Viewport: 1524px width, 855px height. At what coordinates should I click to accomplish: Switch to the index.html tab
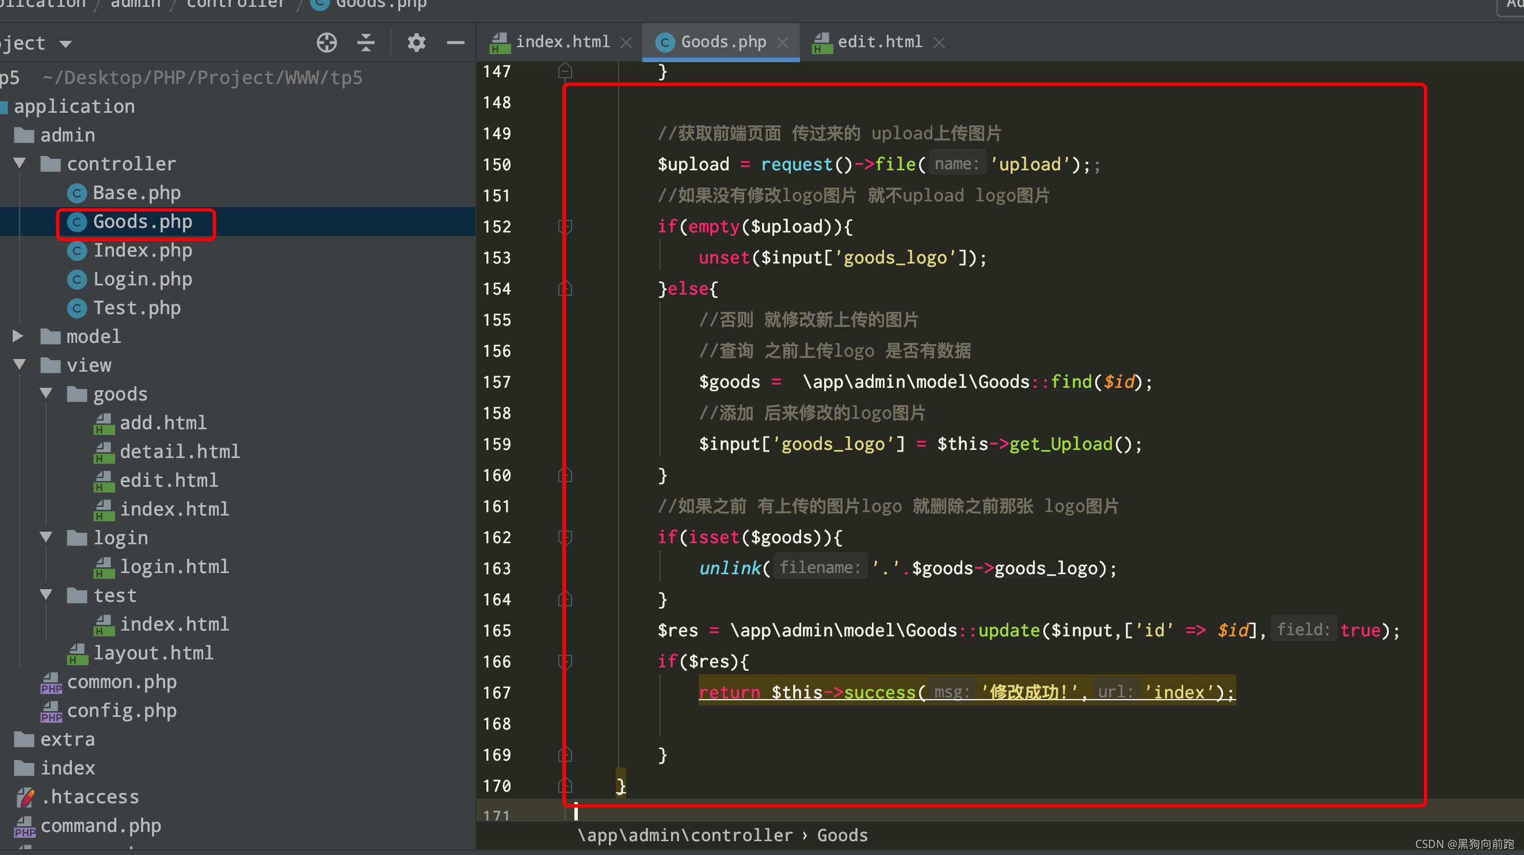click(562, 42)
